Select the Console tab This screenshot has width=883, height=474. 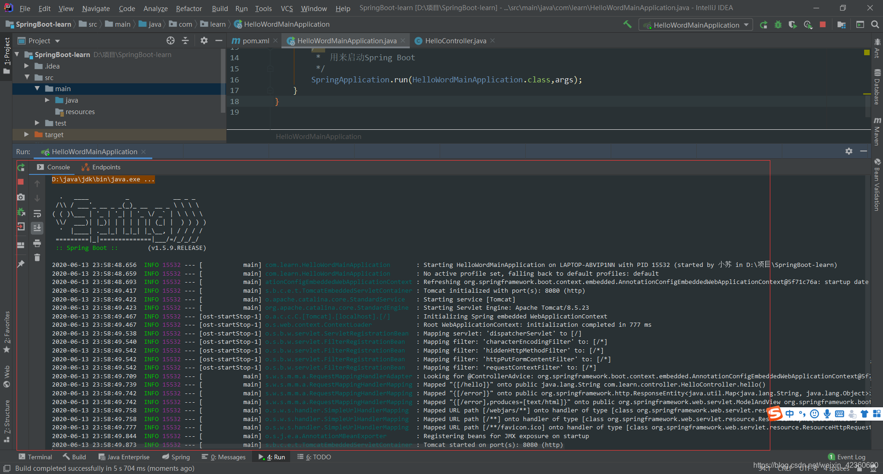point(54,167)
